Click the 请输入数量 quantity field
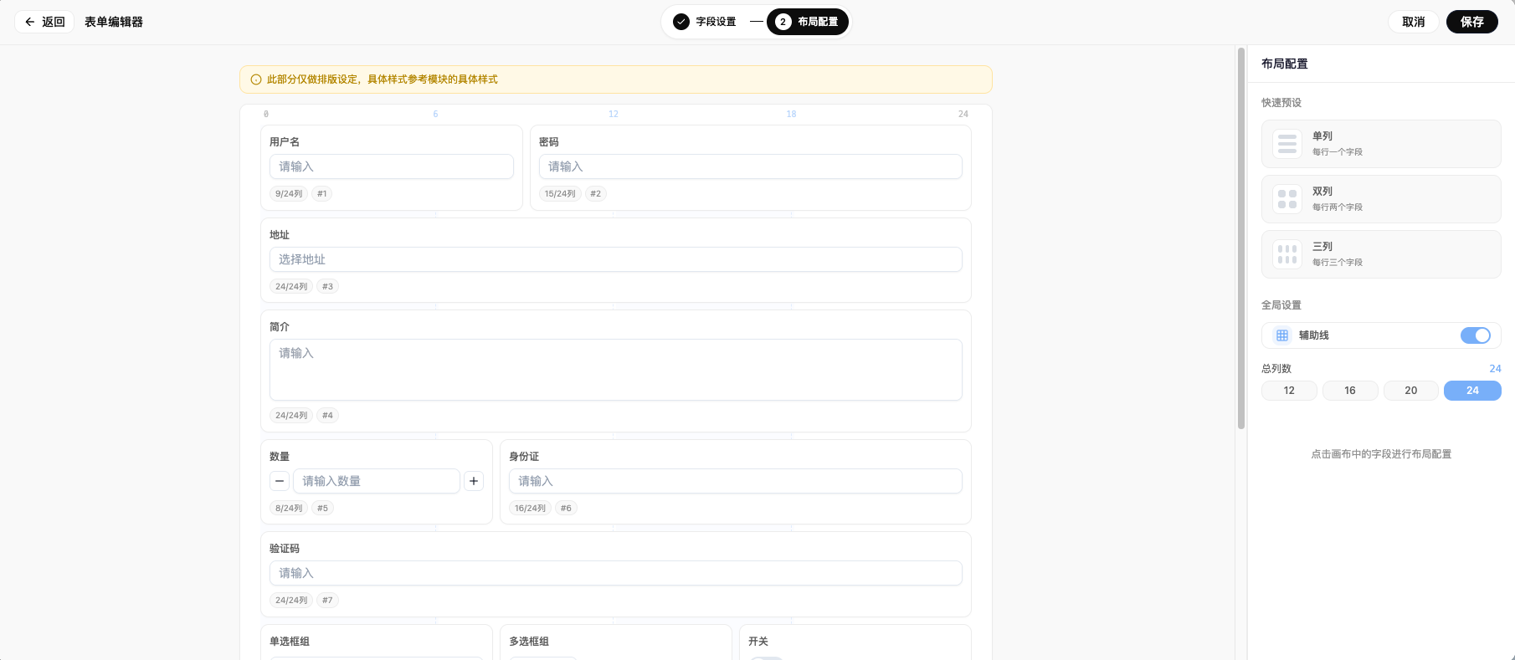 [377, 481]
